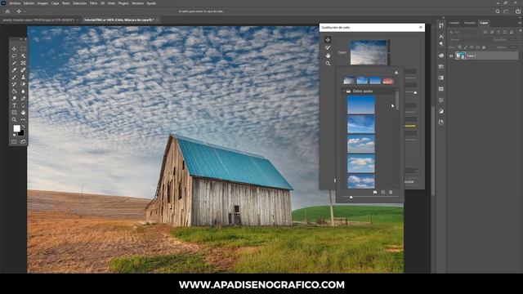Hide the Capa 1 layer via its eye
Viewport: 523px width, 294px height.
[451, 56]
